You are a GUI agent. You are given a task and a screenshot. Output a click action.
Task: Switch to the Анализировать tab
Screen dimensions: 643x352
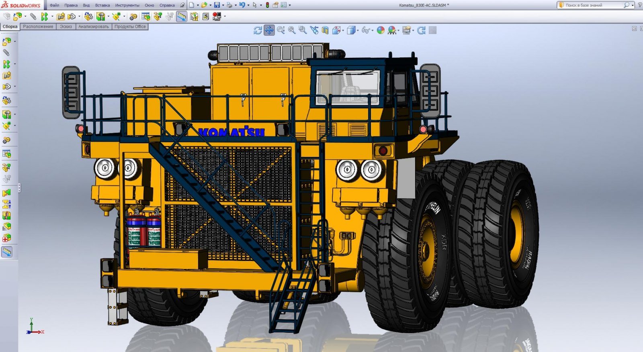click(93, 26)
